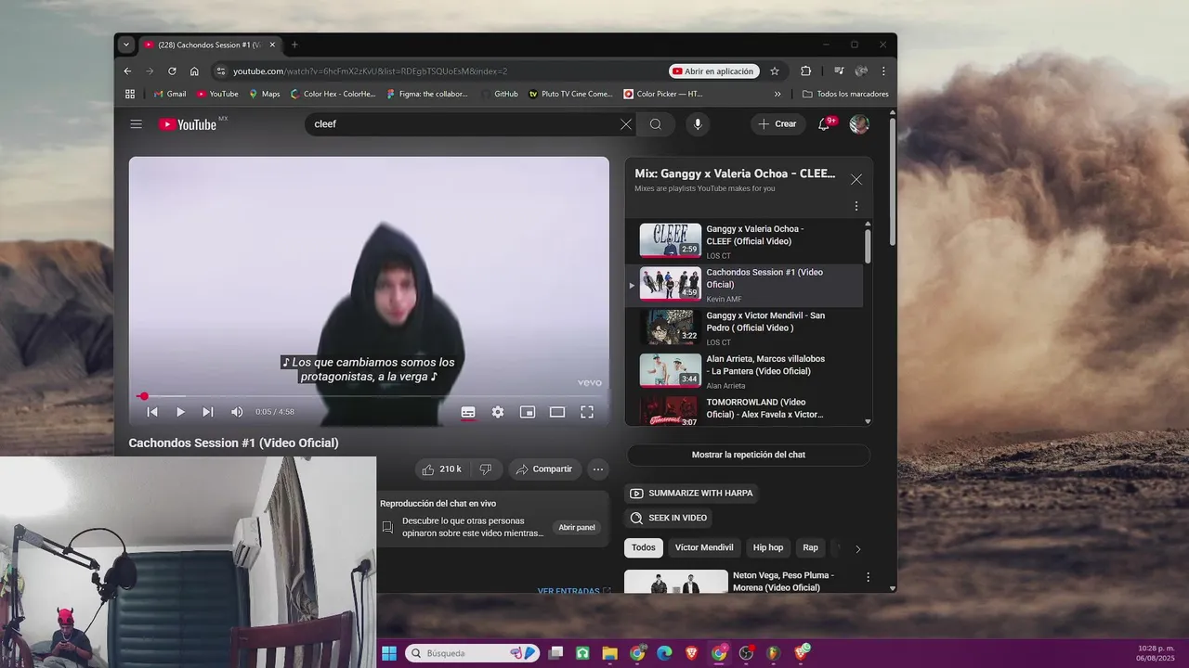The width and height of the screenshot is (1189, 668).
Task: Select the 'Rap' filter chip
Action: 811,547
